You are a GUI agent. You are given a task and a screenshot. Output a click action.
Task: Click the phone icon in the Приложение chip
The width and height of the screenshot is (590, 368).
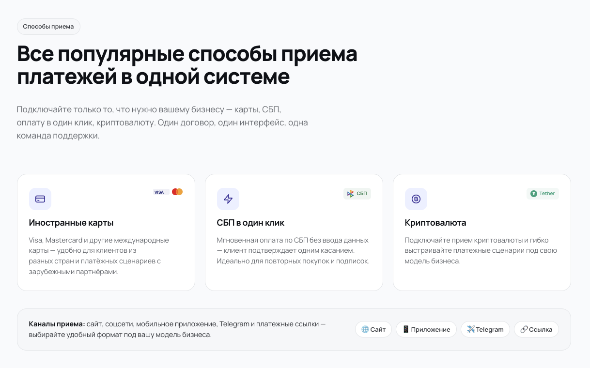[x=406, y=329]
